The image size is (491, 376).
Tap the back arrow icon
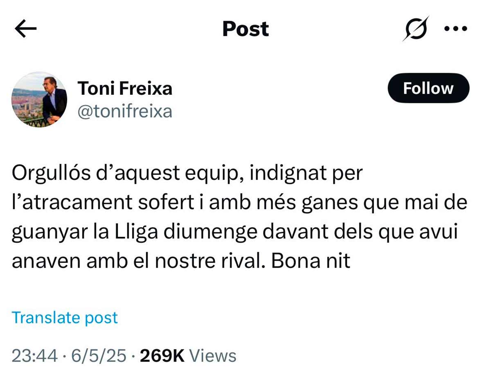point(25,29)
